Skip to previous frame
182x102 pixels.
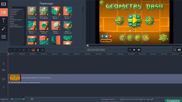tap(130, 50)
